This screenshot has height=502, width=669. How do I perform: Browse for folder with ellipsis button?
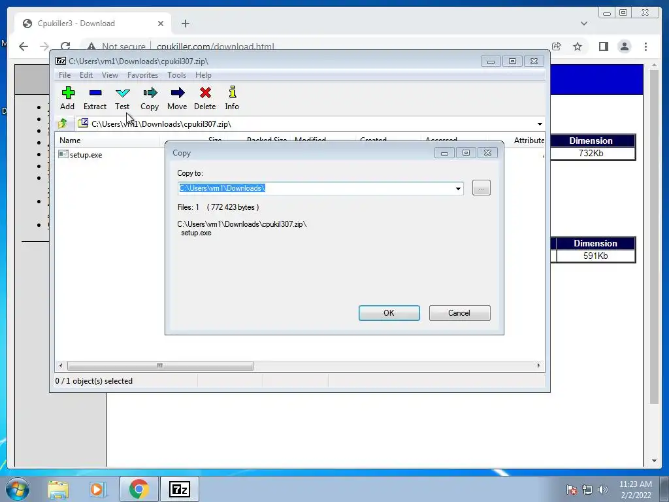pos(481,188)
